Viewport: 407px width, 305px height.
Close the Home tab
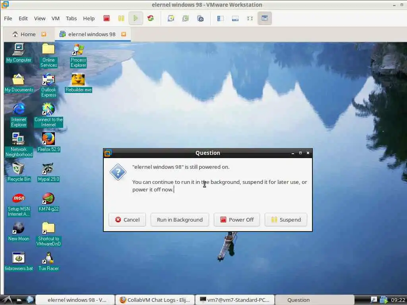coord(44,34)
